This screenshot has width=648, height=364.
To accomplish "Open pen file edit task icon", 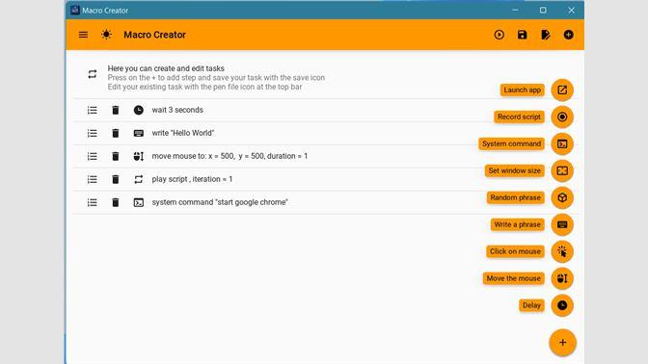I will tap(546, 35).
